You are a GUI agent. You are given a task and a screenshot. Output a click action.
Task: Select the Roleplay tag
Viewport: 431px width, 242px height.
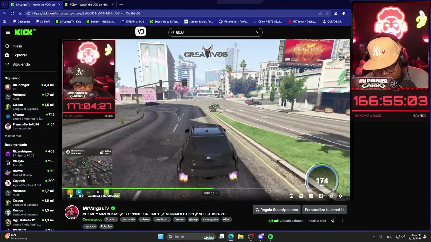pyautogui.click(x=106, y=226)
